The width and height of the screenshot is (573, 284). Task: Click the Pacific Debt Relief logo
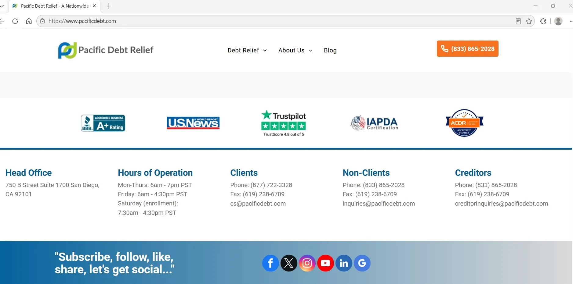pyautogui.click(x=106, y=50)
